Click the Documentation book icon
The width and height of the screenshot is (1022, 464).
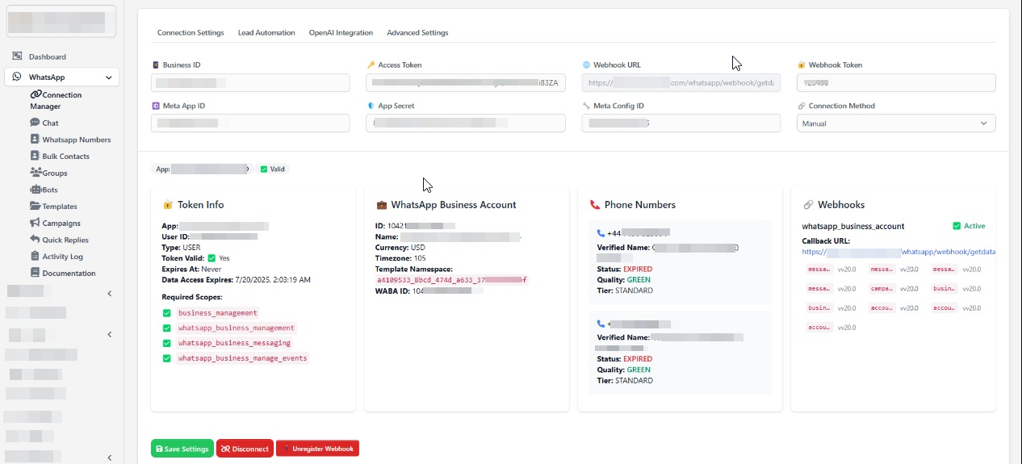pos(35,273)
